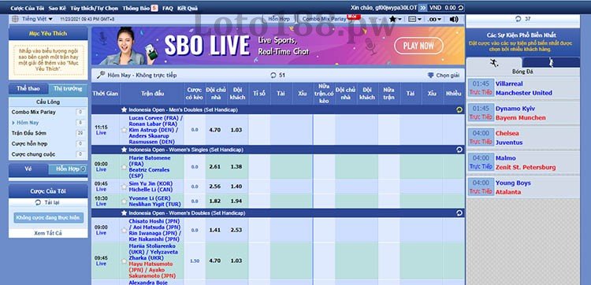This screenshot has width=591, height=285.
Task: Open the Hỗn Hợp bet slip tab
Action: tap(68, 169)
